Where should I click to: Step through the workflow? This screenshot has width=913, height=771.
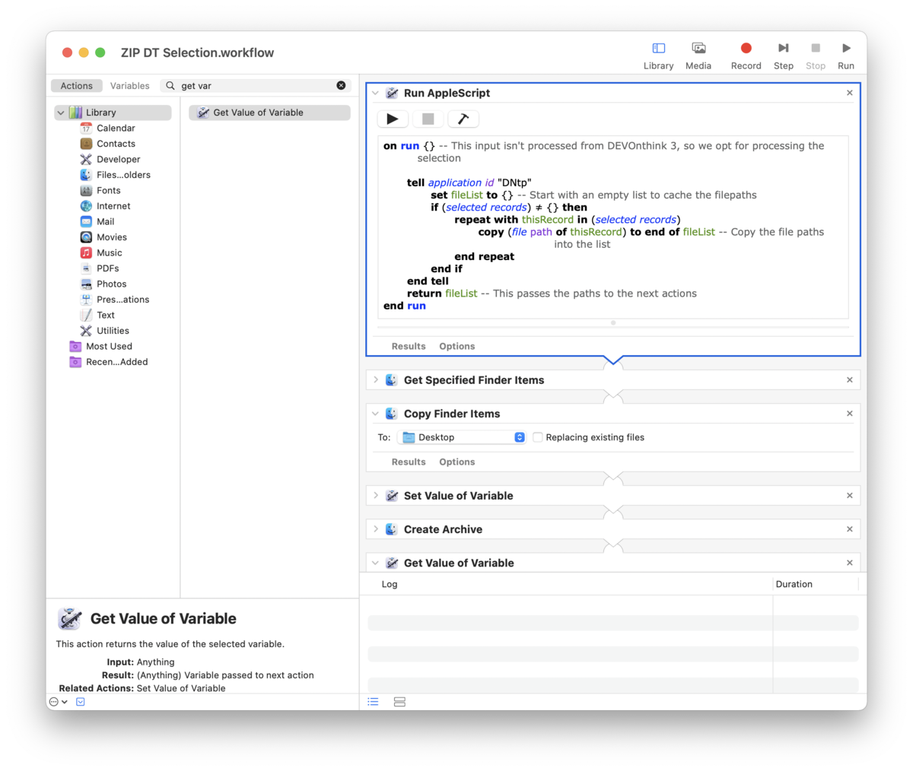tap(783, 49)
